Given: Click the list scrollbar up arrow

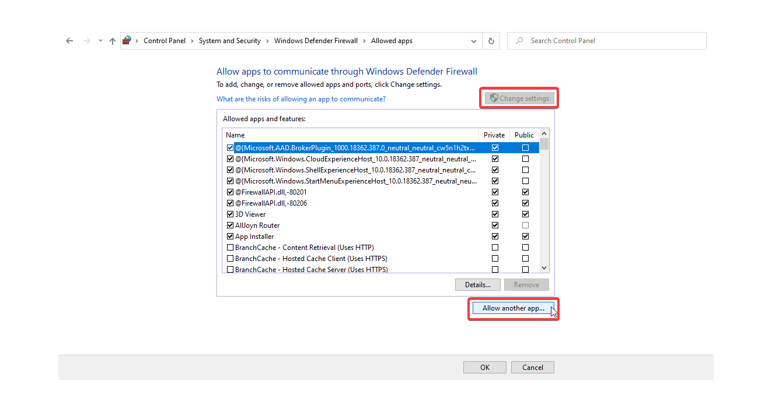Looking at the screenshot, I should (544, 134).
